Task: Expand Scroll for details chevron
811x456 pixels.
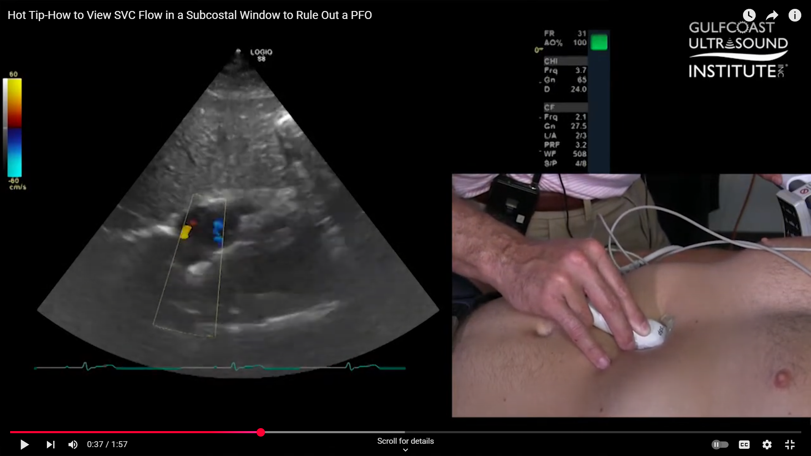Action: [405, 450]
